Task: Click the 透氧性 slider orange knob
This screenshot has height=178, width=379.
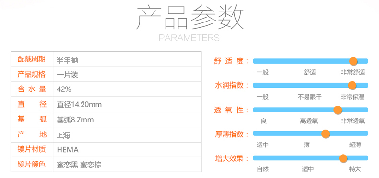Action: pos(338,110)
